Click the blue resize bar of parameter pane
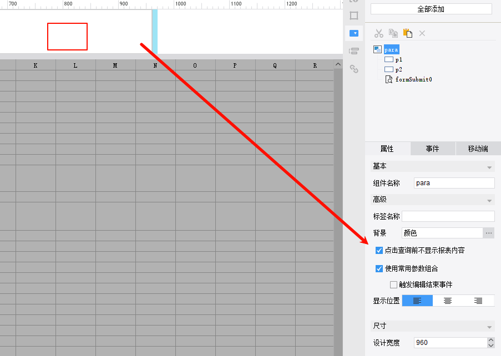Image resolution: width=501 pixels, height=356 pixels. [x=155, y=31]
